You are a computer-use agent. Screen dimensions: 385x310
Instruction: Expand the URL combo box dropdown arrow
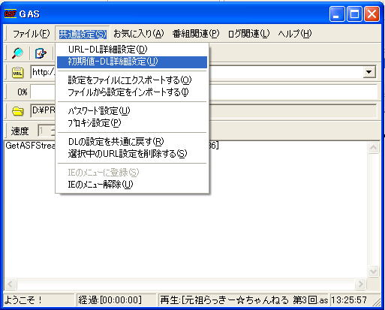[x=368, y=72]
